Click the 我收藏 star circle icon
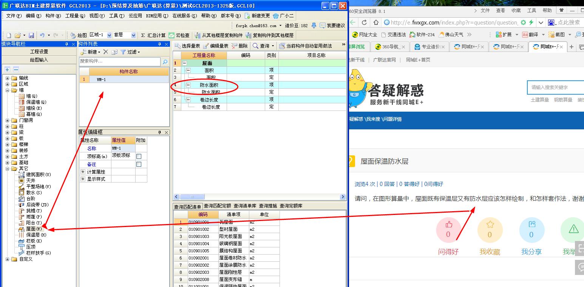 click(490, 230)
